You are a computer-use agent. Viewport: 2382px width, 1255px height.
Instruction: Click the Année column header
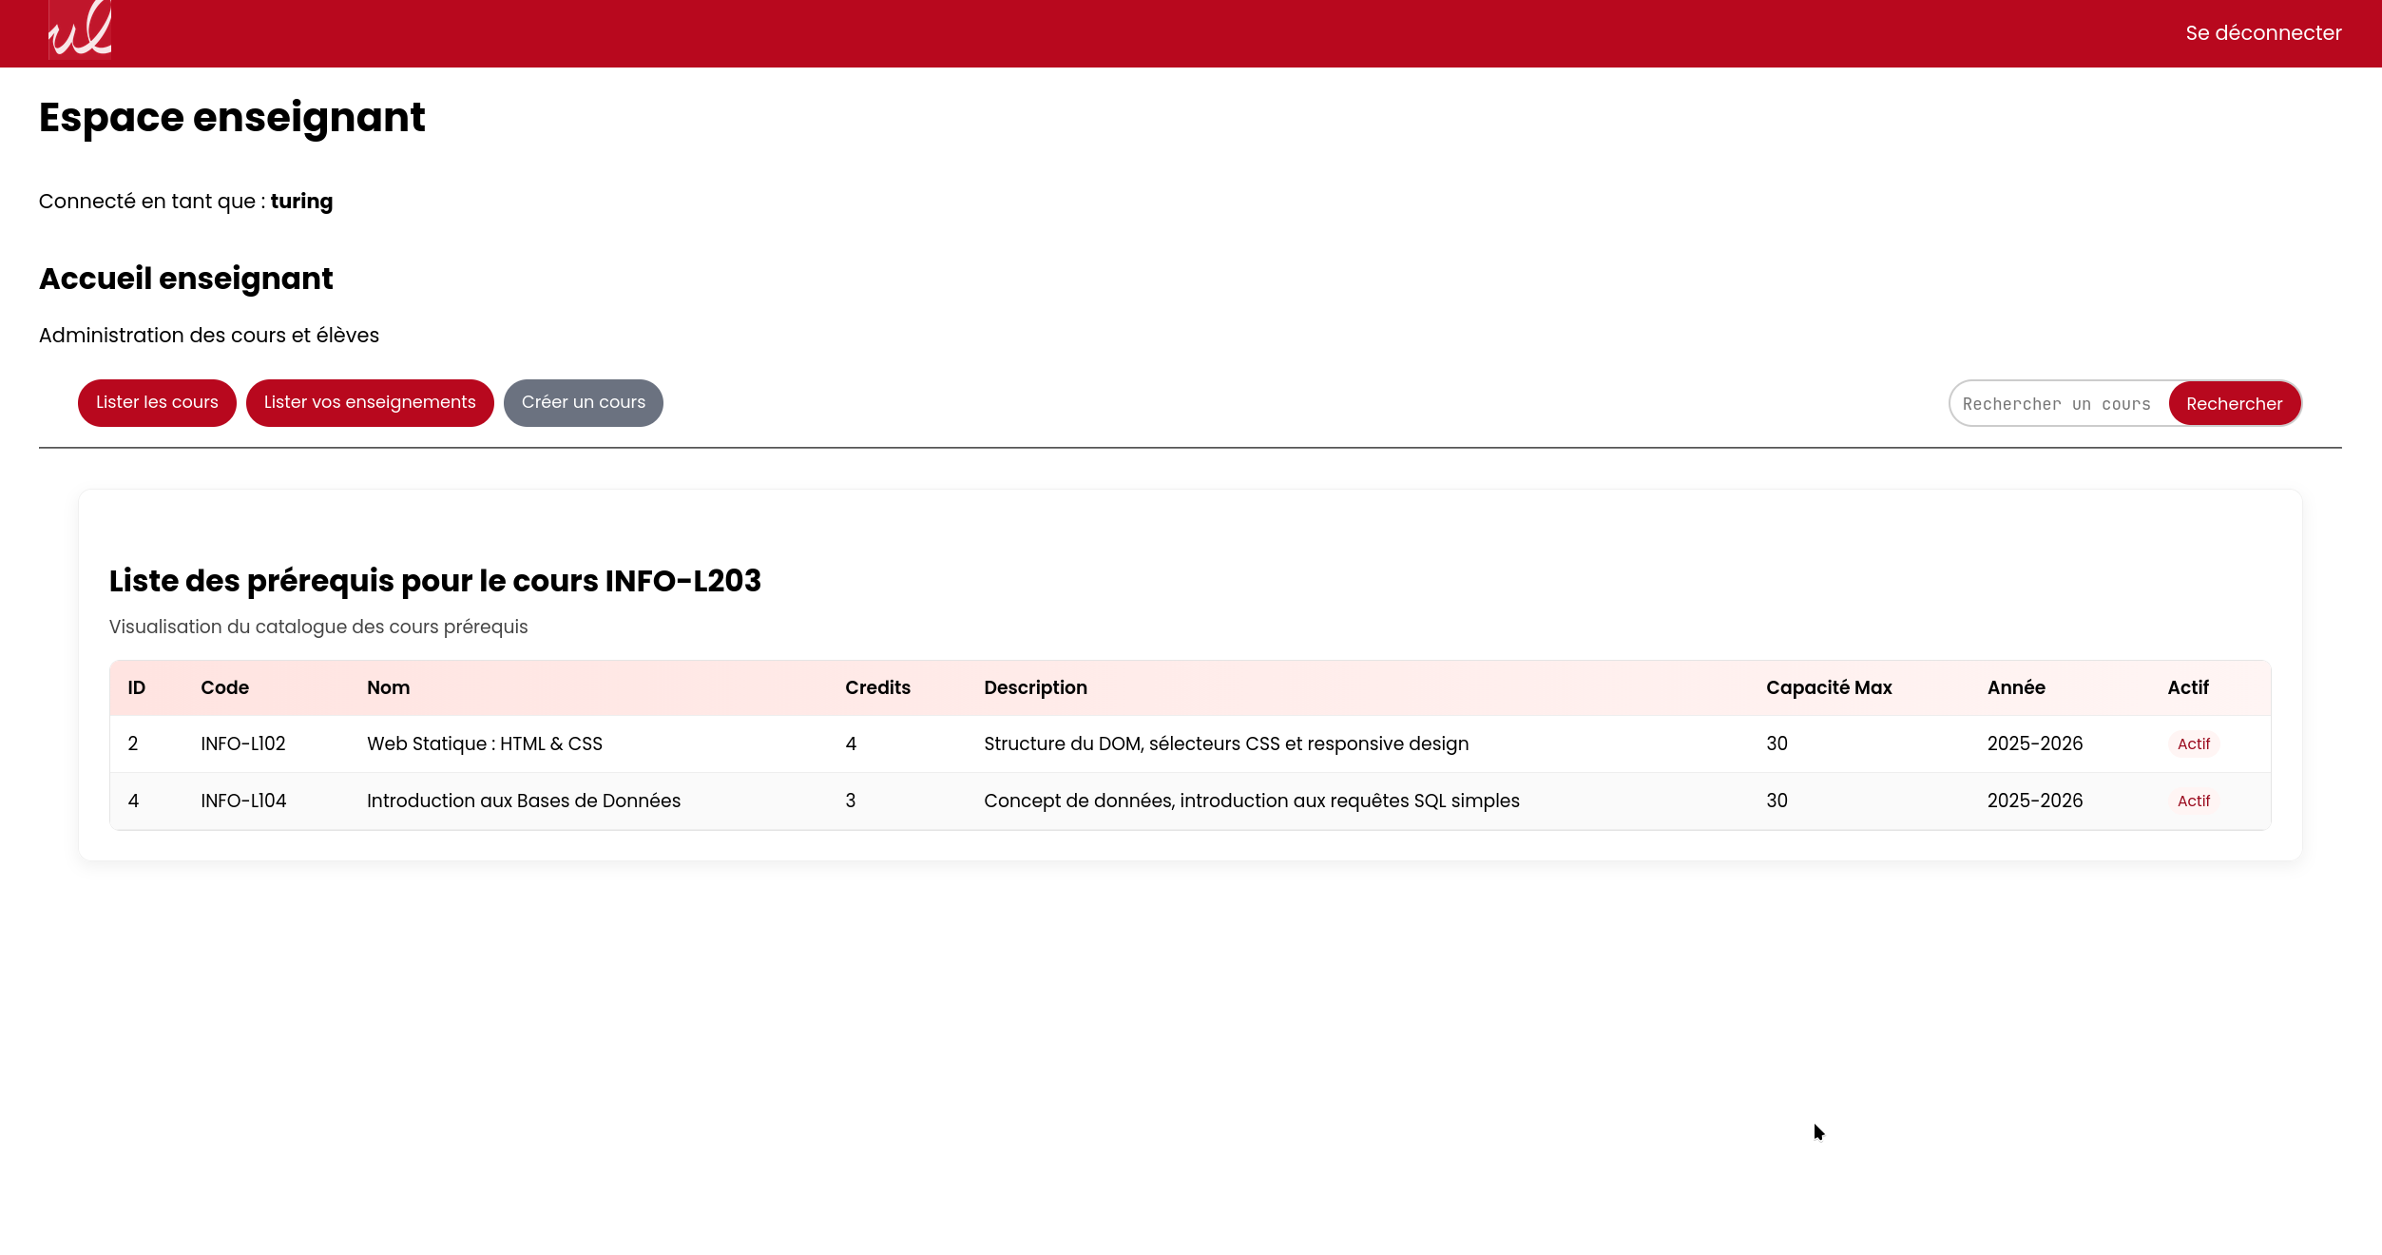click(2015, 687)
